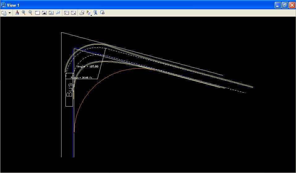Select the Radius = 30.00 ft annotation
This screenshot has height=173, width=296.
(81, 78)
